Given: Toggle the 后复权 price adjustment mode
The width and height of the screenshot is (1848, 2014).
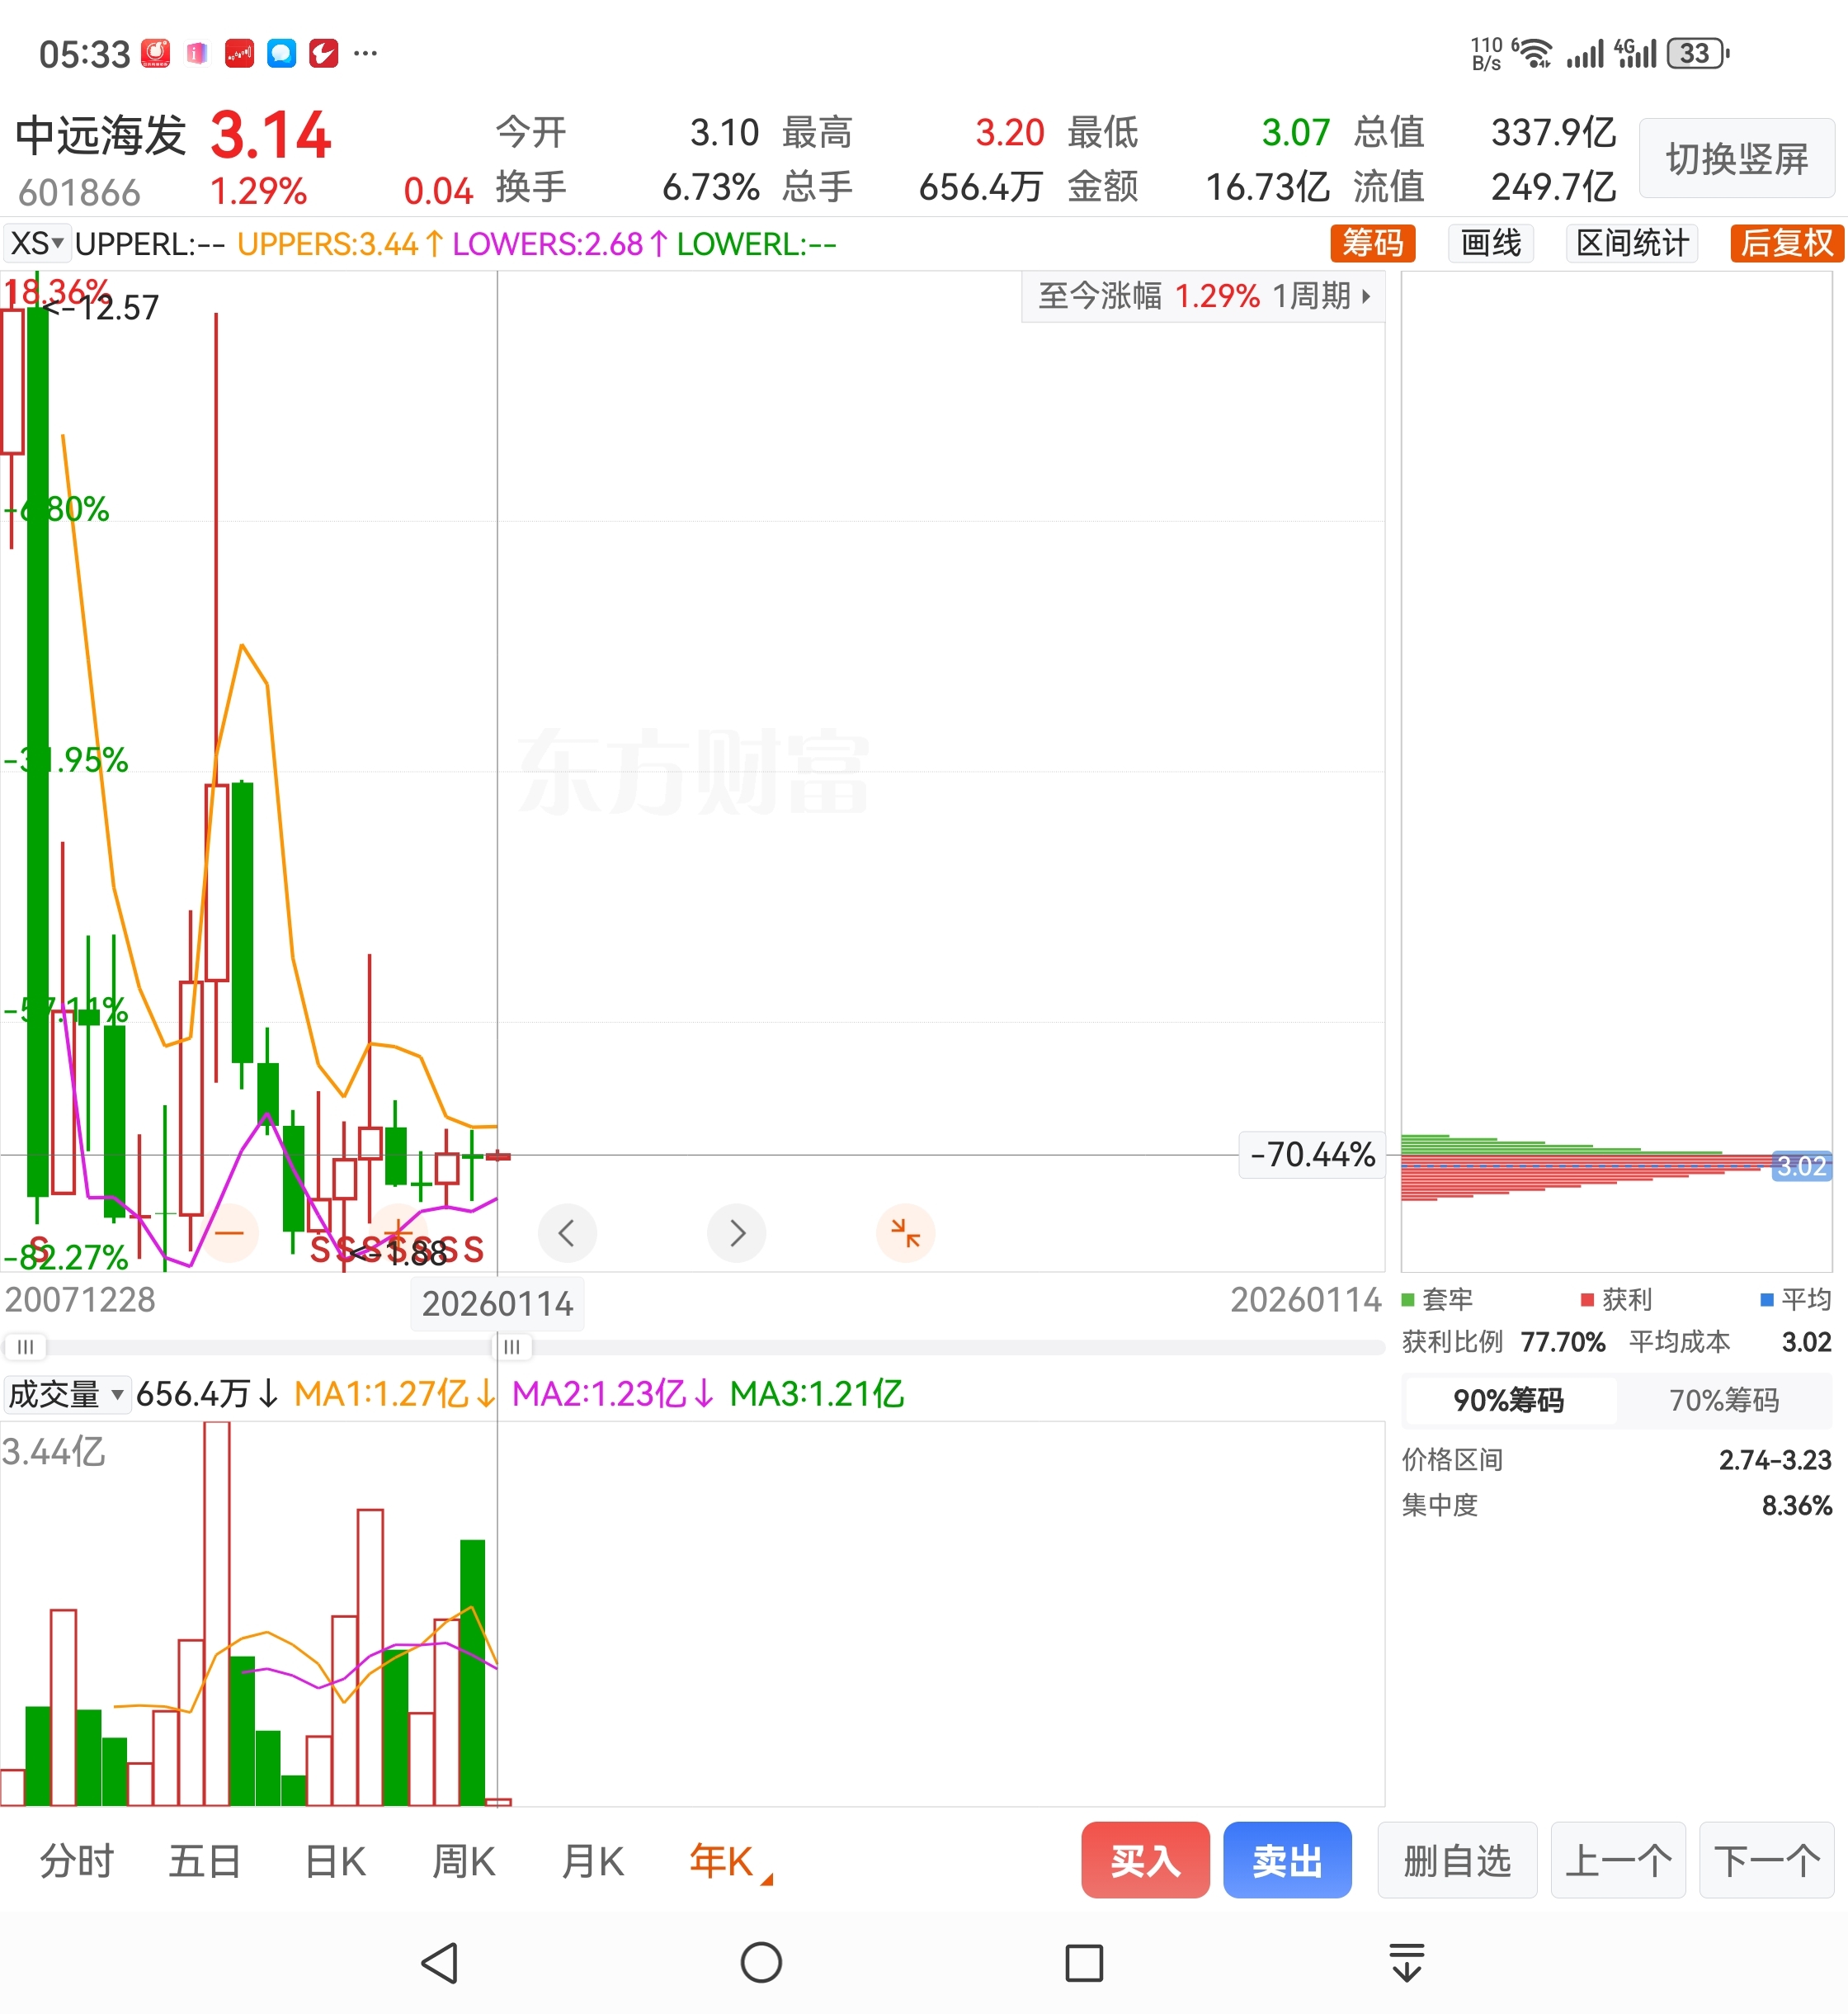Looking at the screenshot, I should pyautogui.click(x=1786, y=243).
